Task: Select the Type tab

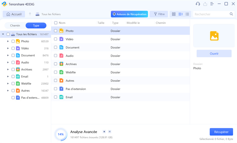Action: click(36, 26)
